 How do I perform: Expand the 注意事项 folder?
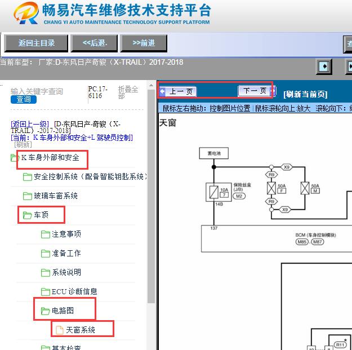66,234
